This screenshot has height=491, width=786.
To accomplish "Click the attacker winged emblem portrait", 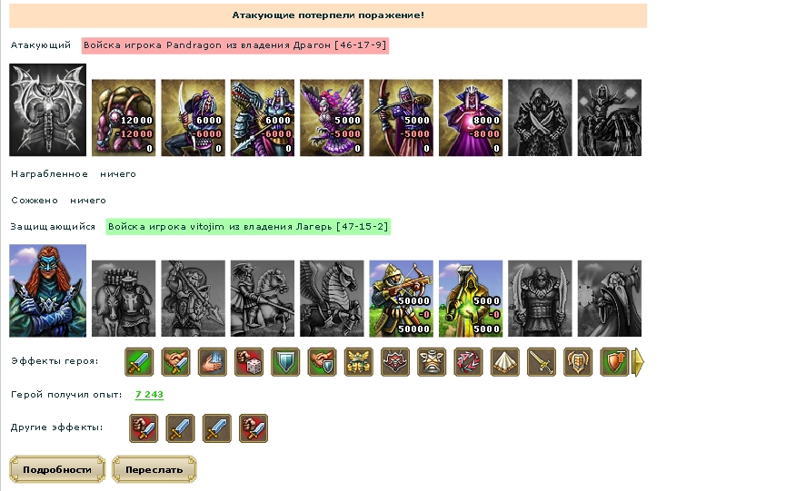I will (x=47, y=110).
